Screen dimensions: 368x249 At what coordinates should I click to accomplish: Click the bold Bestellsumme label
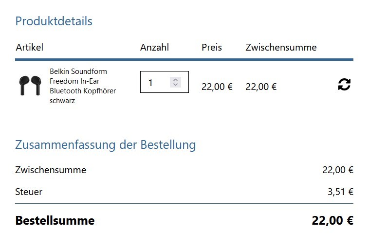tap(55, 221)
